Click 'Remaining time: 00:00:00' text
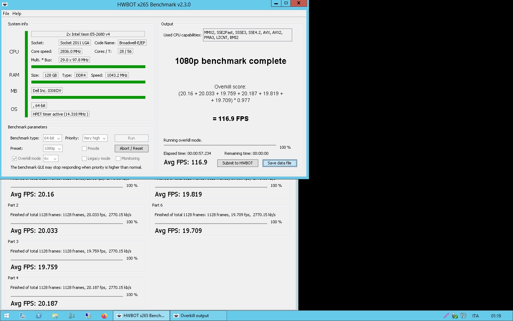 click(x=247, y=153)
